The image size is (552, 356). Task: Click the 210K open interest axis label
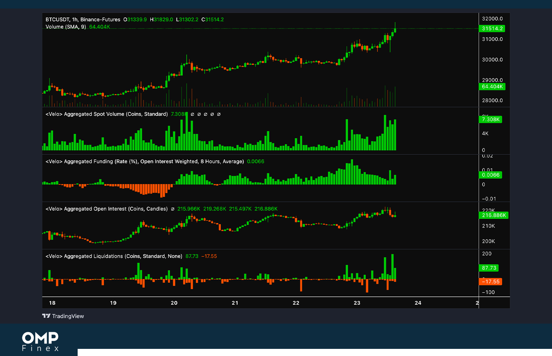point(488,226)
